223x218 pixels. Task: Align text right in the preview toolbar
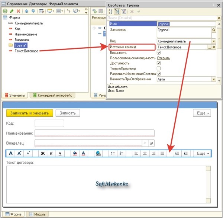tap(153, 153)
